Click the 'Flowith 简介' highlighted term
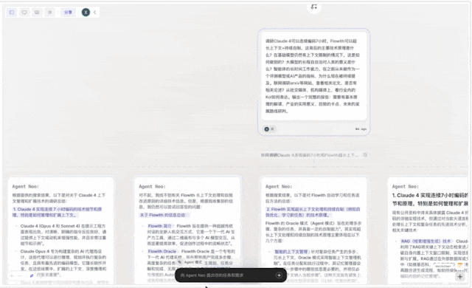This screenshot has width=472, height=288. [x=160, y=226]
